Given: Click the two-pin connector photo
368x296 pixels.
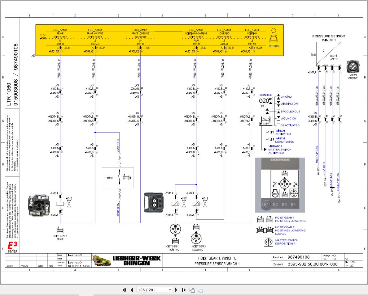Looking at the screenshot, I should pos(154,203).
